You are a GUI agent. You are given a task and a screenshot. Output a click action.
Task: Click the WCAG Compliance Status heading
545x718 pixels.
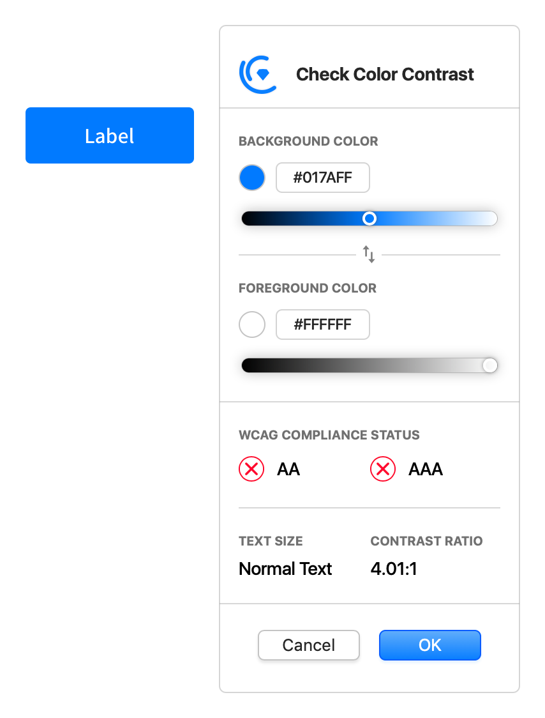(329, 435)
